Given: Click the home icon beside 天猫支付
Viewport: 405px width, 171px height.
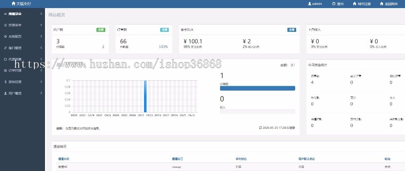Looking at the screenshot, I should pyautogui.click(x=13, y=4).
